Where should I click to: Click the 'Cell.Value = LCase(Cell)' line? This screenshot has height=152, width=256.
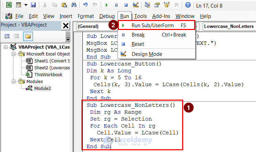coord(137,132)
